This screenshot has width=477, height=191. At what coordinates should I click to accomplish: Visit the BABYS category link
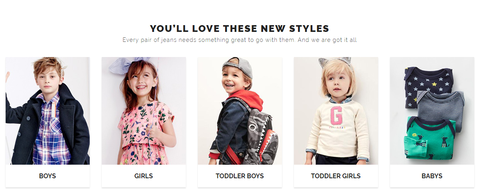point(432,176)
